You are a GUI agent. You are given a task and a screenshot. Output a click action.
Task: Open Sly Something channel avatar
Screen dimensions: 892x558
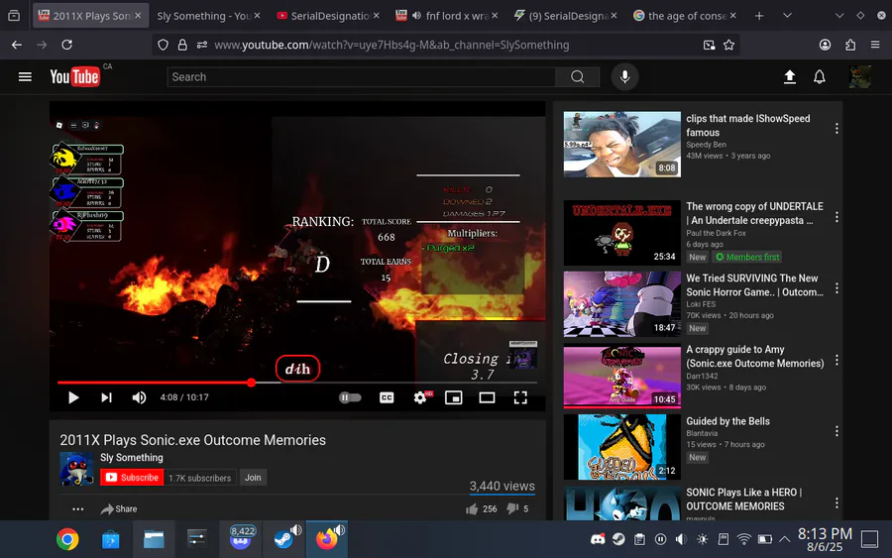76,469
